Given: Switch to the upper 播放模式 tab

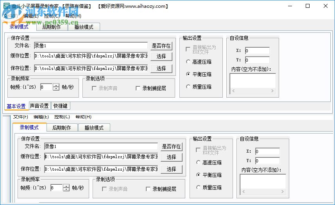Looking at the screenshot, I should [x=84, y=27].
